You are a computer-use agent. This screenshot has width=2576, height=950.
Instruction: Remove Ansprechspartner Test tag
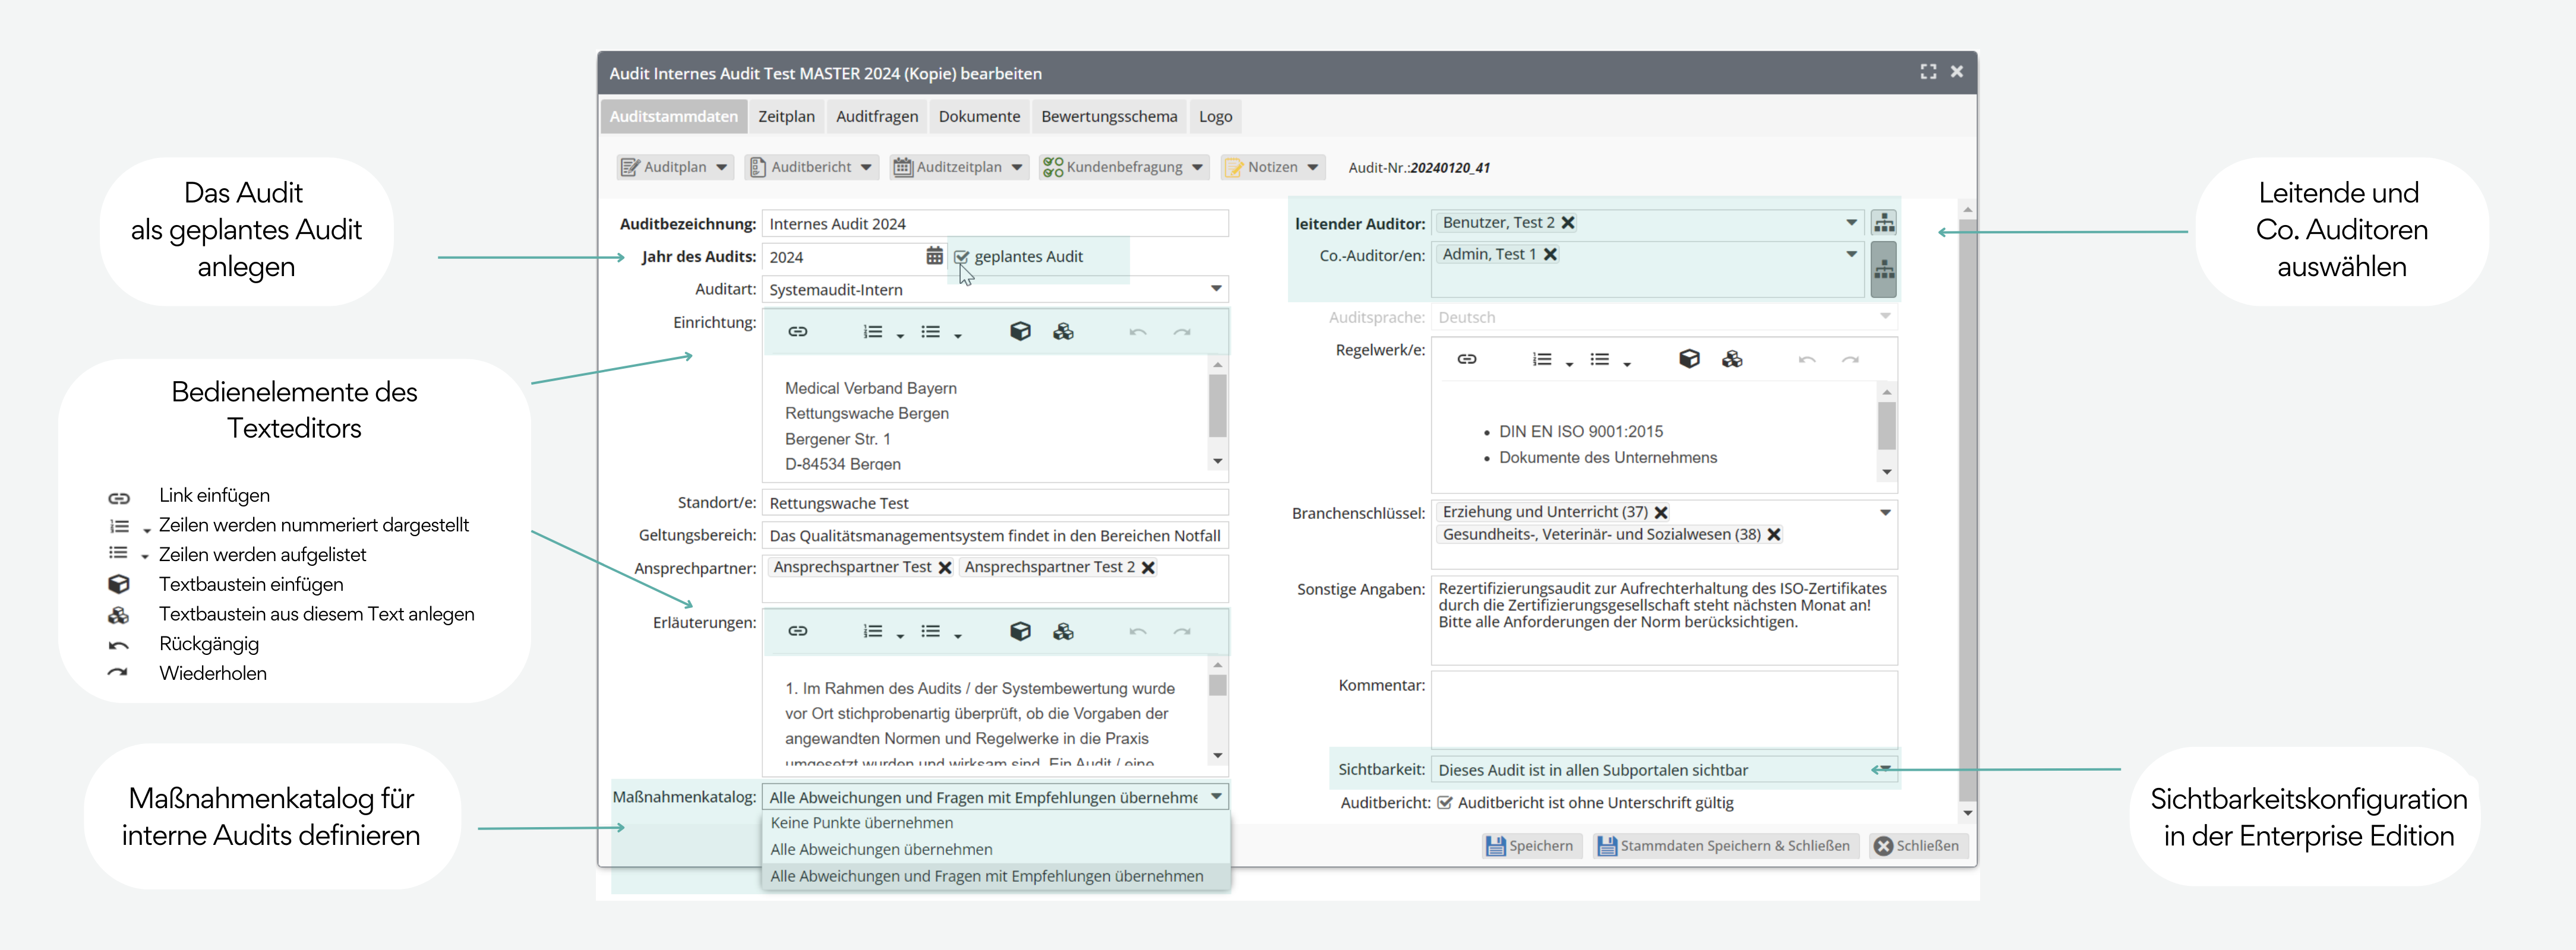pos(944,568)
